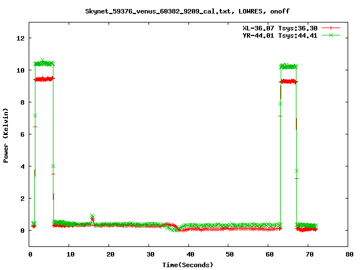360x270 pixels.
Task: Click y-axis tick label 4
Action: click(x=22, y=166)
